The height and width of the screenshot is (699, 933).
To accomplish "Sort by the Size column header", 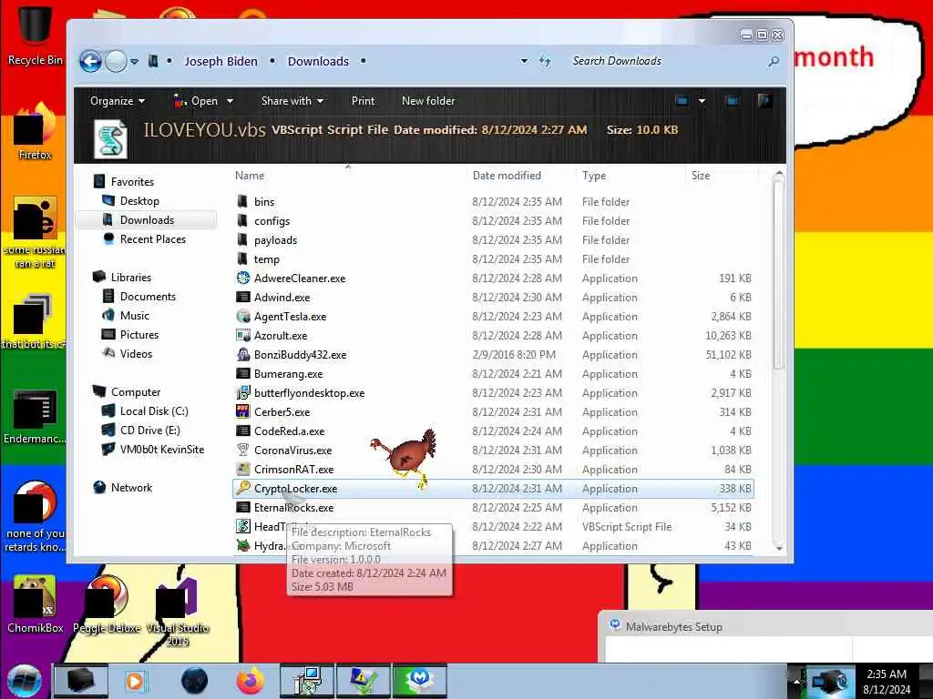I will click(701, 176).
